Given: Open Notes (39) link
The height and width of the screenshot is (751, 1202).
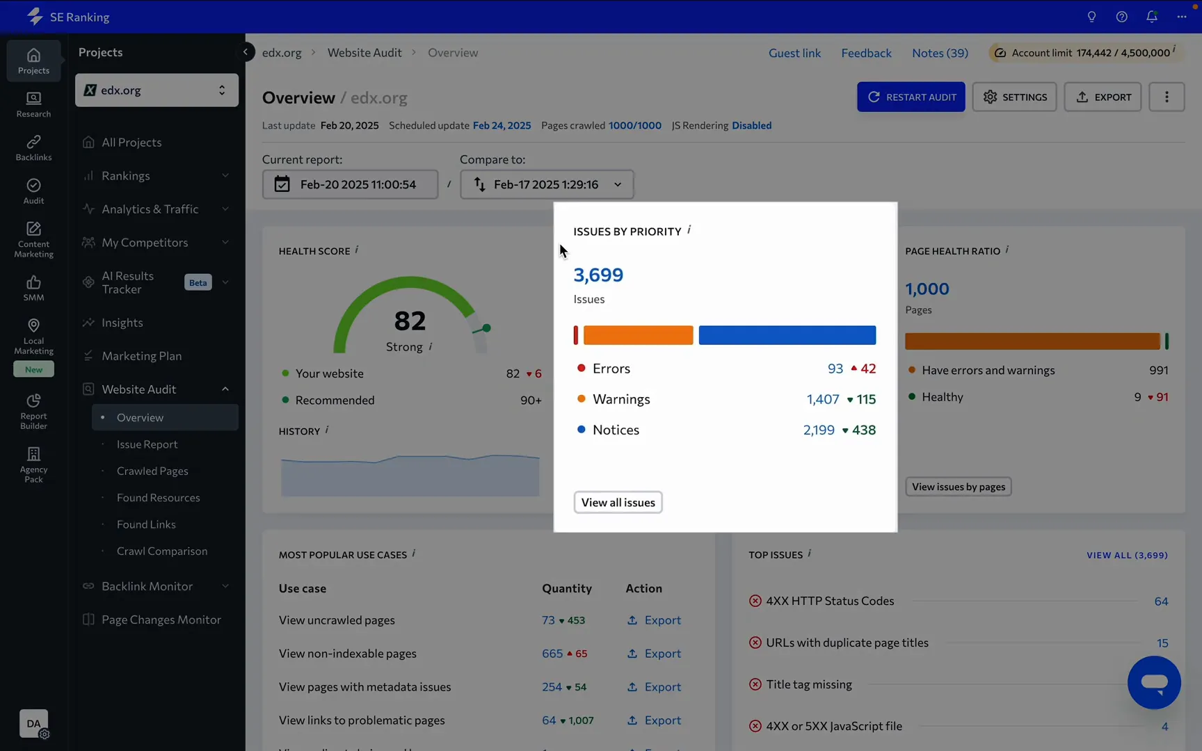Looking at the screenshot, I should [940, 52].
